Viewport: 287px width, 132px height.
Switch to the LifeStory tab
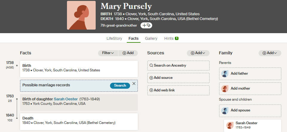point(115,39)
